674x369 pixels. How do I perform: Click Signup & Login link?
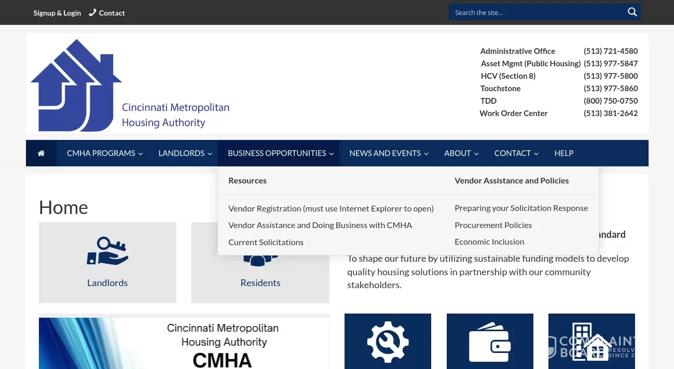tap(57, 13)
